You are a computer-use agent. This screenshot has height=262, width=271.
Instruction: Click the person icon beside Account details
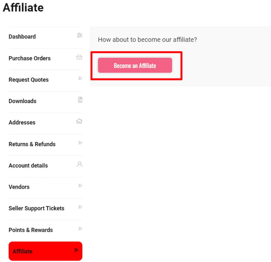79,164
